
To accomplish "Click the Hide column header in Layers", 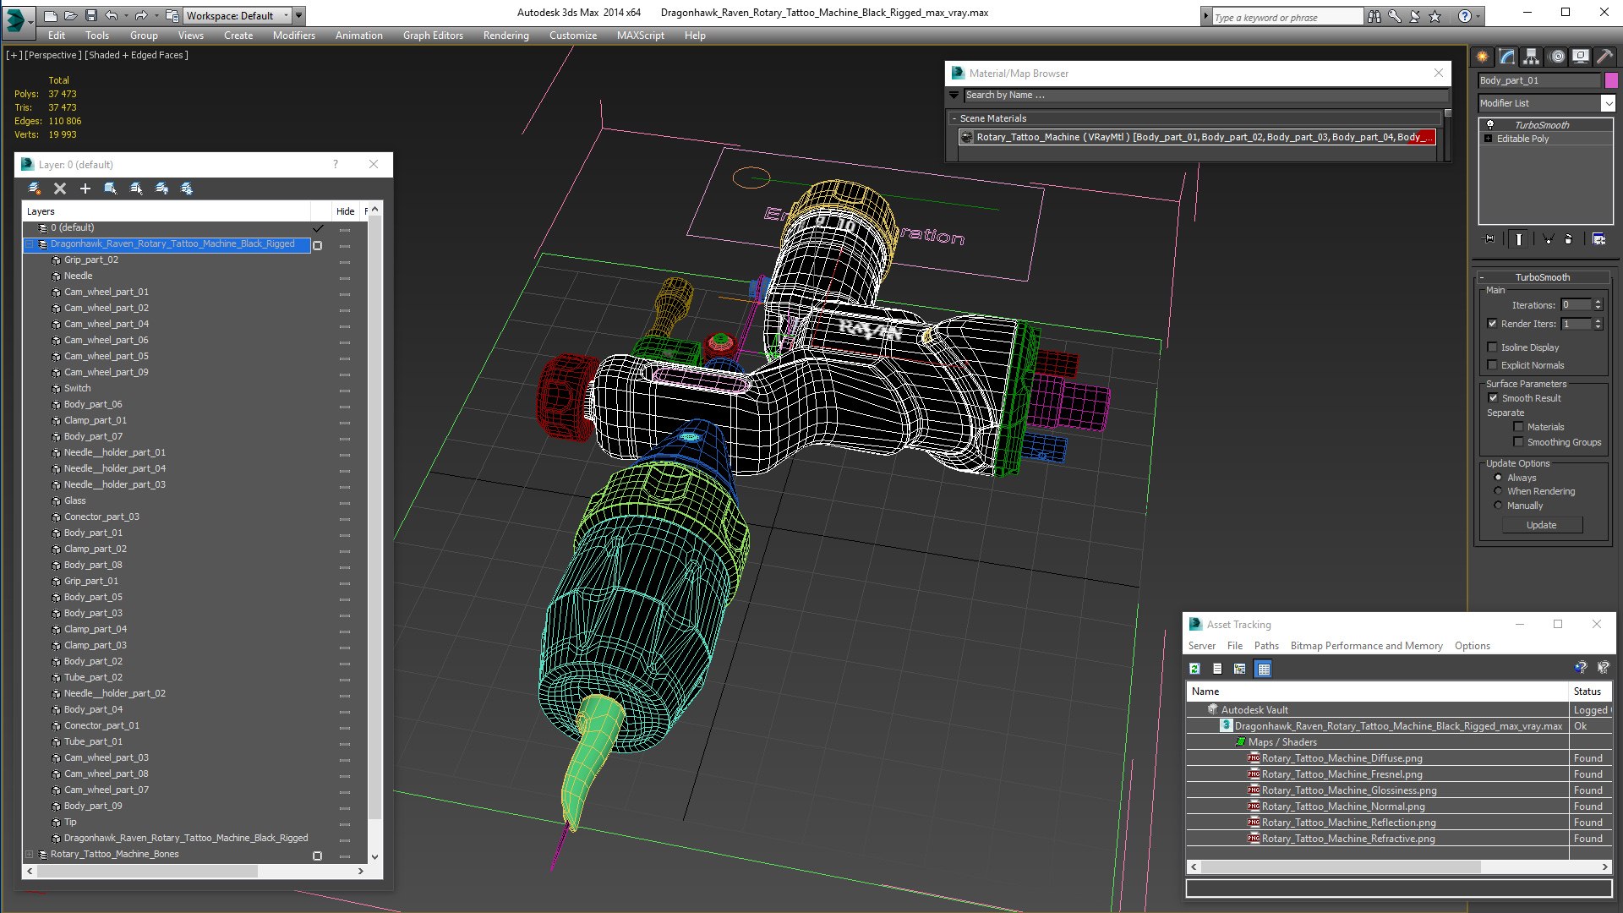I will tap(345, 211).
